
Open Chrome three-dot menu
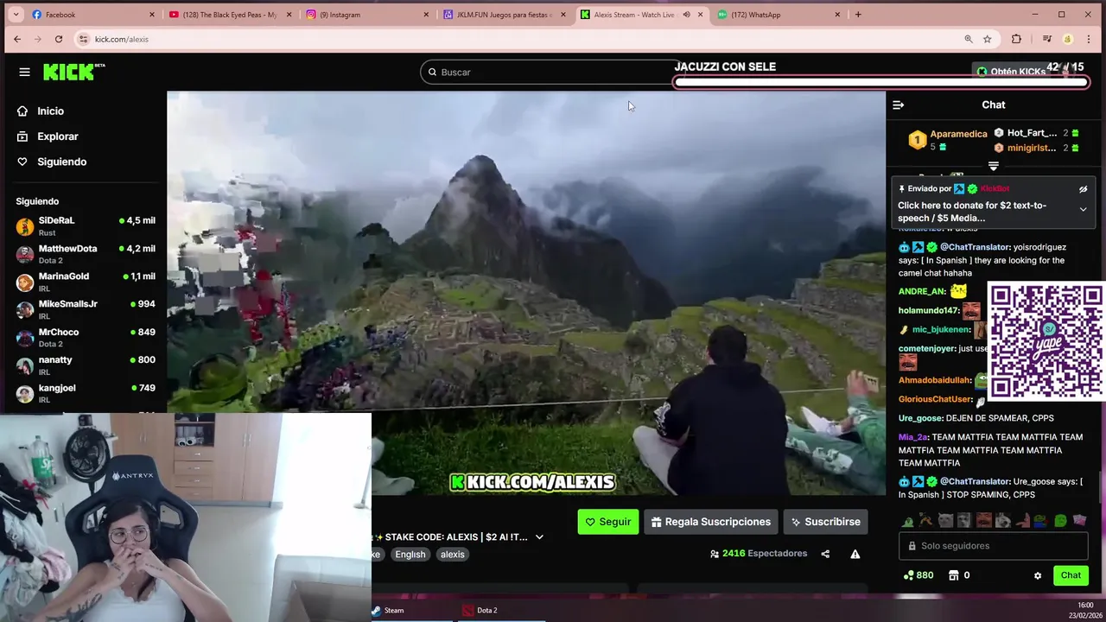point(1089,39)
